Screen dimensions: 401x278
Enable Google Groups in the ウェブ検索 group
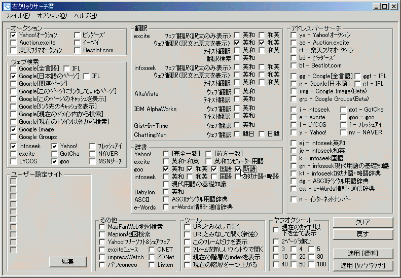[x=13, y=137]
